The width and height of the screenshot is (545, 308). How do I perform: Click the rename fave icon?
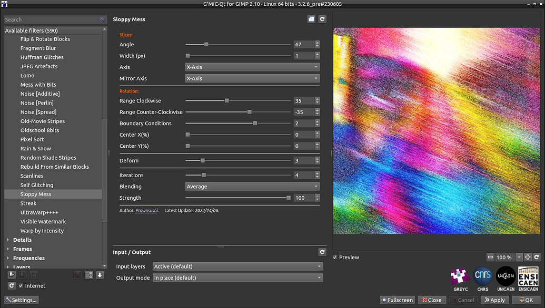[34, 275]
